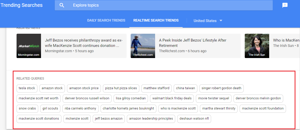Viewport: 300px width, 130px height.
Task: Select the Realtime Search Trends tab
Action: (156, 21)
